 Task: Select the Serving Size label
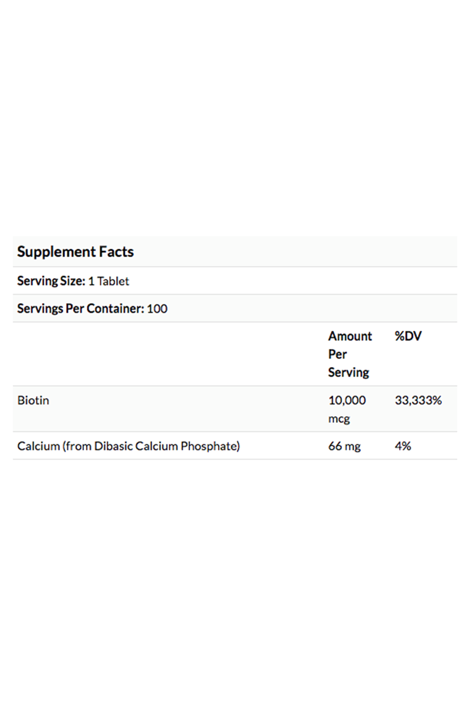pos(51,281)
